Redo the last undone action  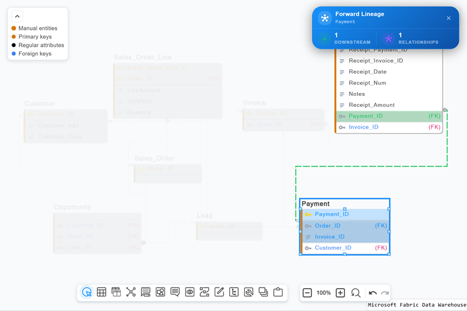[x=385, y=293]
